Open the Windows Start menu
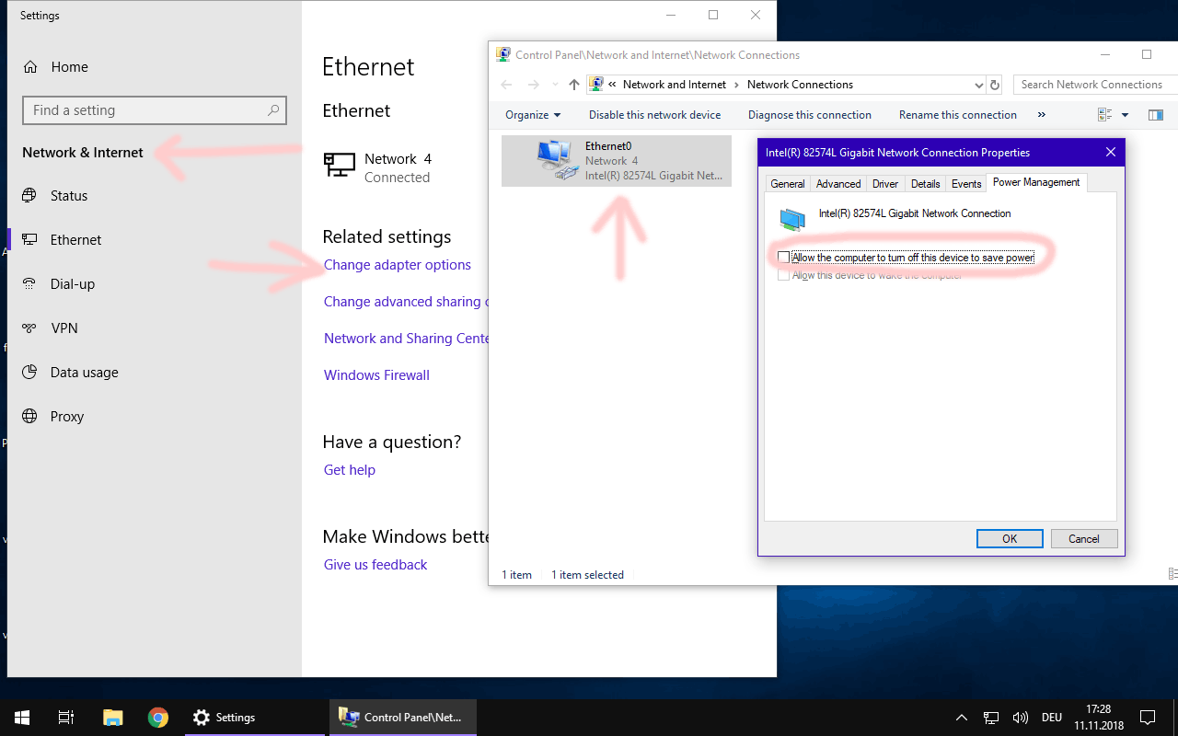Image resolution: width=1178 pixels, height=736 pixels. (x=22, y=718)
